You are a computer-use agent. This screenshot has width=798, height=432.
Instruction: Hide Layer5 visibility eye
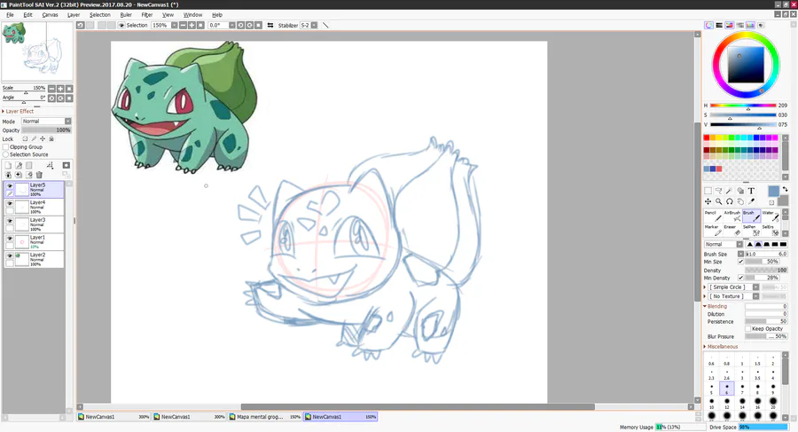pyautogui.click(x=10, y=186)
